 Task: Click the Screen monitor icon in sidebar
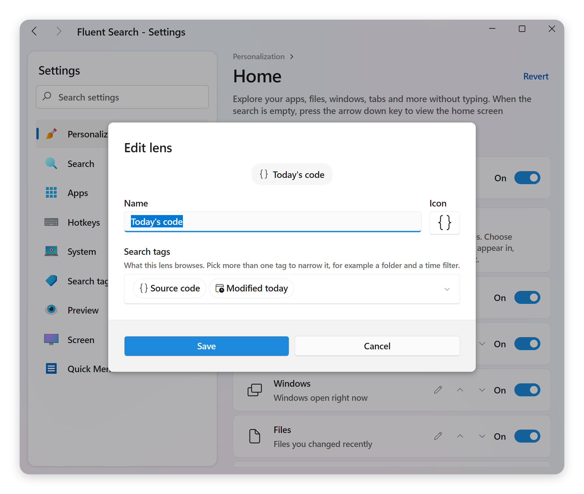pyautogui.click(x=51, y=339)
